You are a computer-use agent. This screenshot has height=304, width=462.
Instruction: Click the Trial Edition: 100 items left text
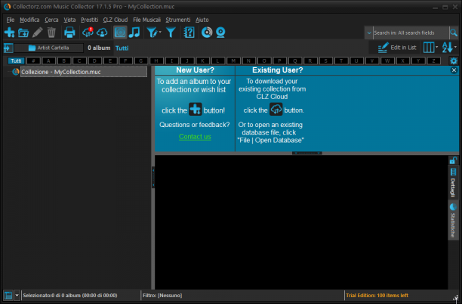[x=377, y=295]
